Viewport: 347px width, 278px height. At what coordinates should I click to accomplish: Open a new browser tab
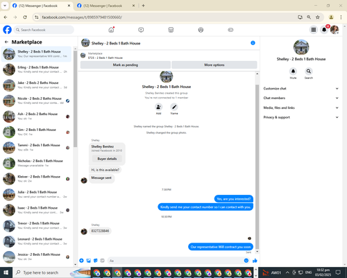143,6
